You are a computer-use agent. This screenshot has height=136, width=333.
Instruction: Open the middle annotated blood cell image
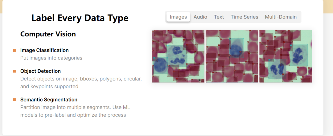pyautogui.click(x=232, y=56)
